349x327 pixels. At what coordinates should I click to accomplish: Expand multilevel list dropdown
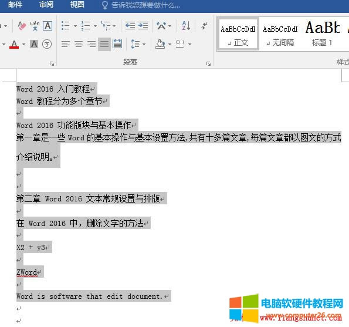coord(114,26)
